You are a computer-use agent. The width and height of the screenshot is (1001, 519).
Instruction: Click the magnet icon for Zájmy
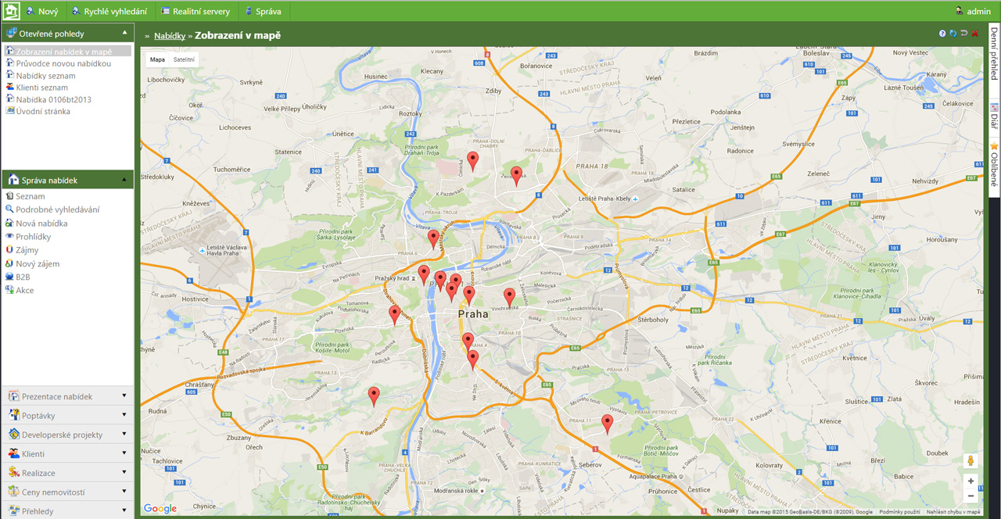click(x=9, y=250)
